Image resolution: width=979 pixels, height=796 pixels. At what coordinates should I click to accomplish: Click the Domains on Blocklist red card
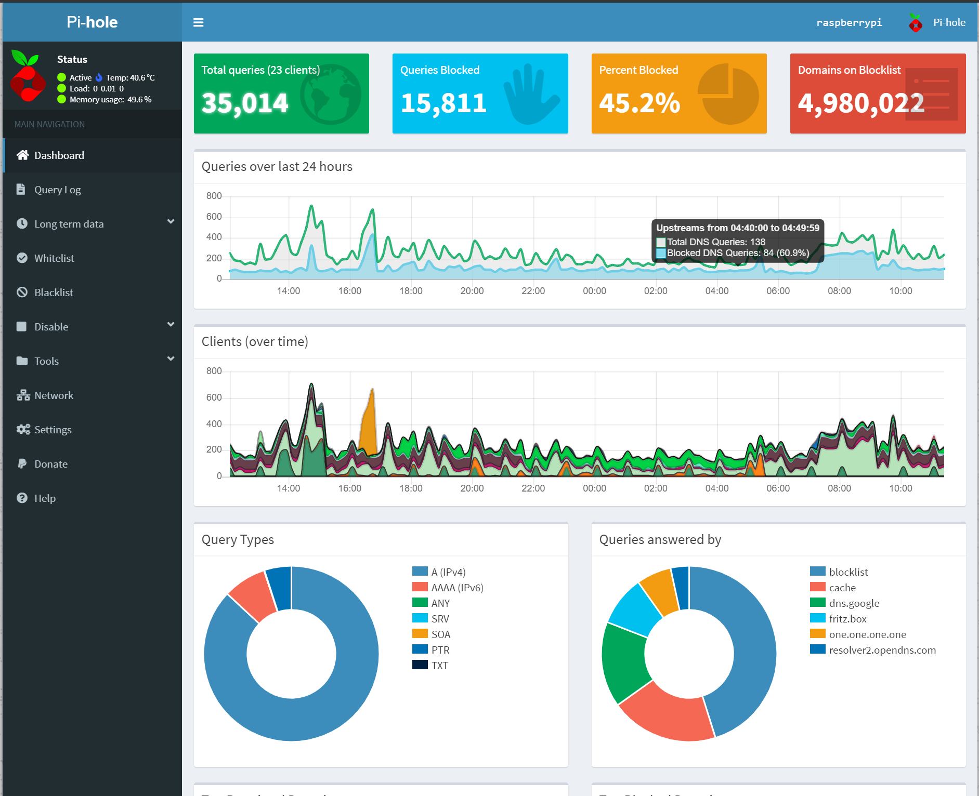[x=878, y=94]
